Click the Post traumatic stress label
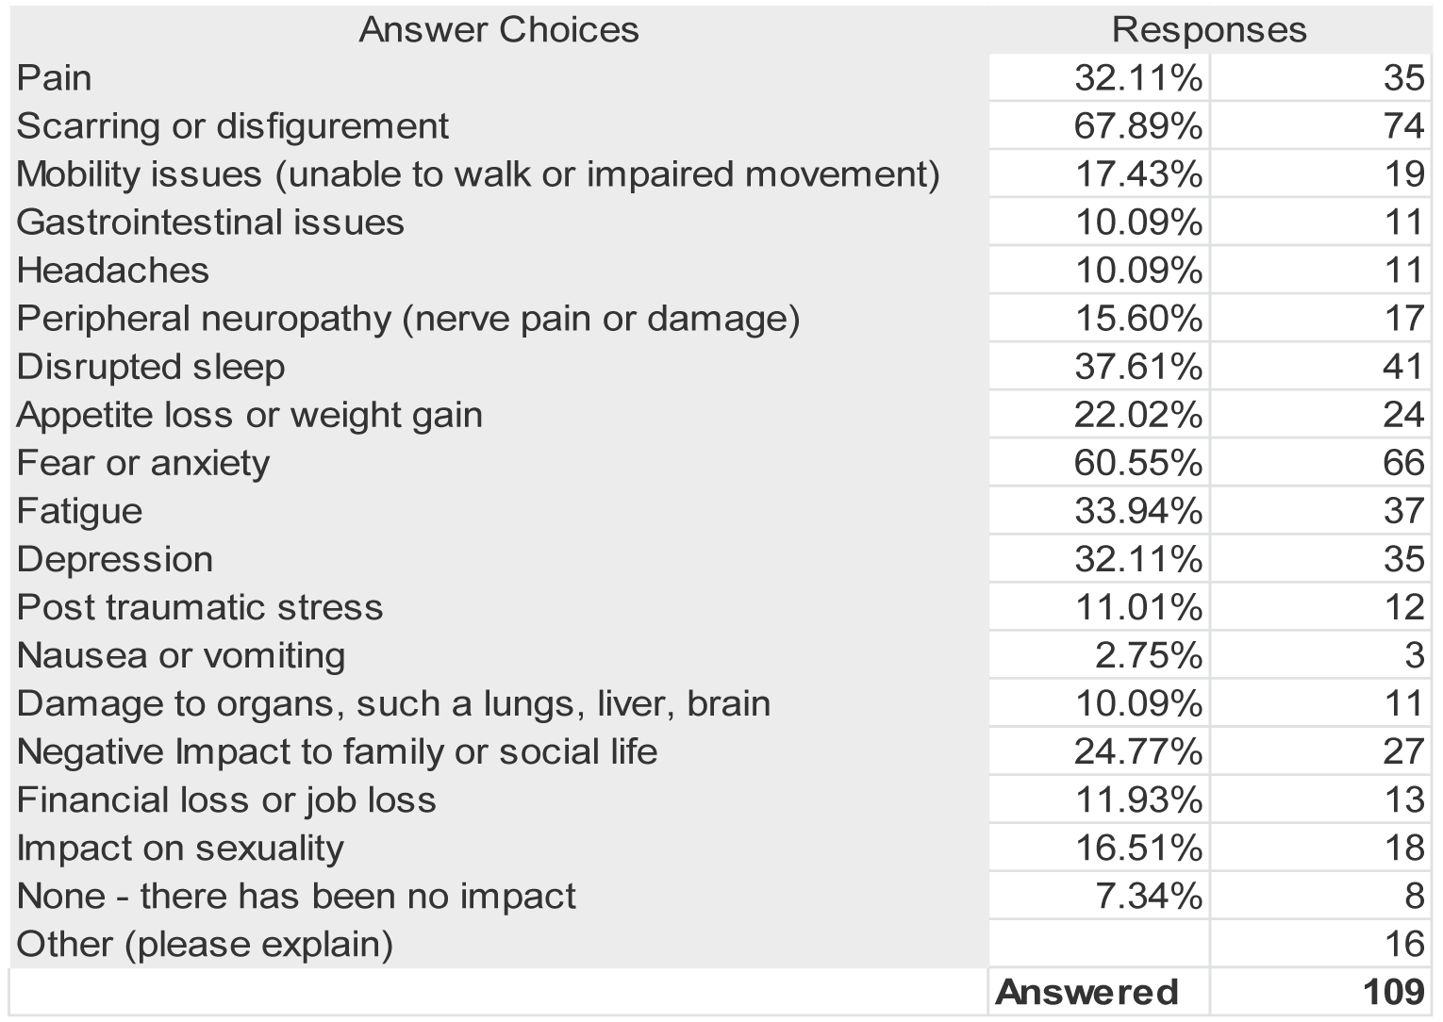Image resolution: width=1443 pixels, height=1022 pixels. 200,607
